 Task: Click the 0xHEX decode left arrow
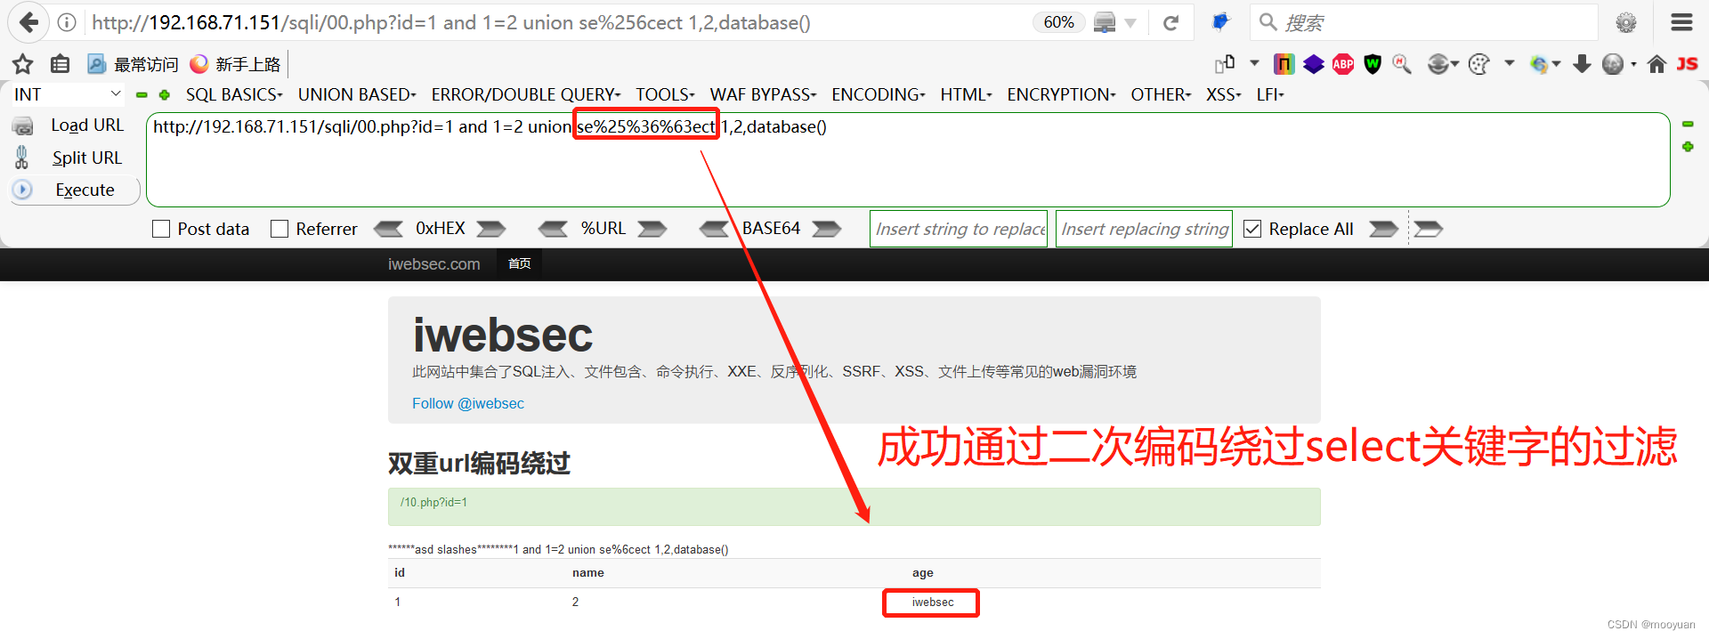pos(388,229)
